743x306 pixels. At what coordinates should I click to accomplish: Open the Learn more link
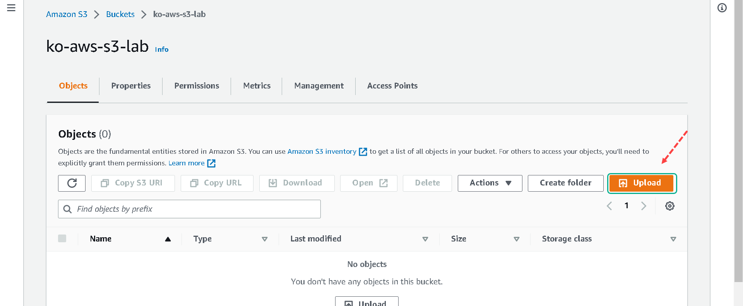[187, 163]
